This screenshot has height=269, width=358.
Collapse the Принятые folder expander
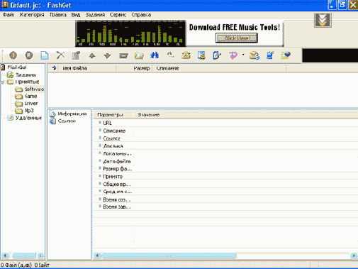[x=3, y=82]
